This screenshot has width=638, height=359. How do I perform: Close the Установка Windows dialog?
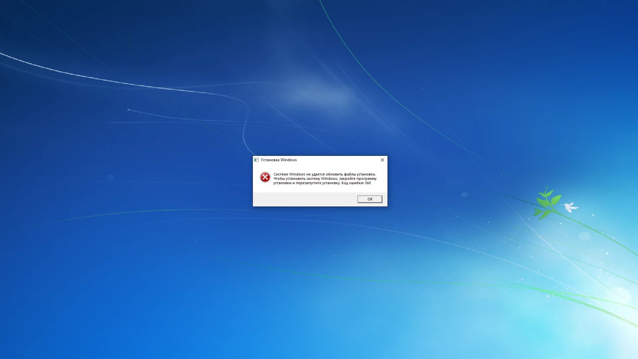pos(382,160)
